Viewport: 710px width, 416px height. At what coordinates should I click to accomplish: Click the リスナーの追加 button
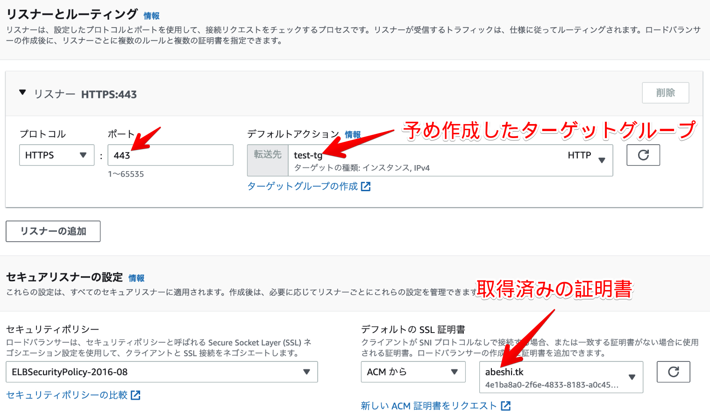click(x=53, y=231)
